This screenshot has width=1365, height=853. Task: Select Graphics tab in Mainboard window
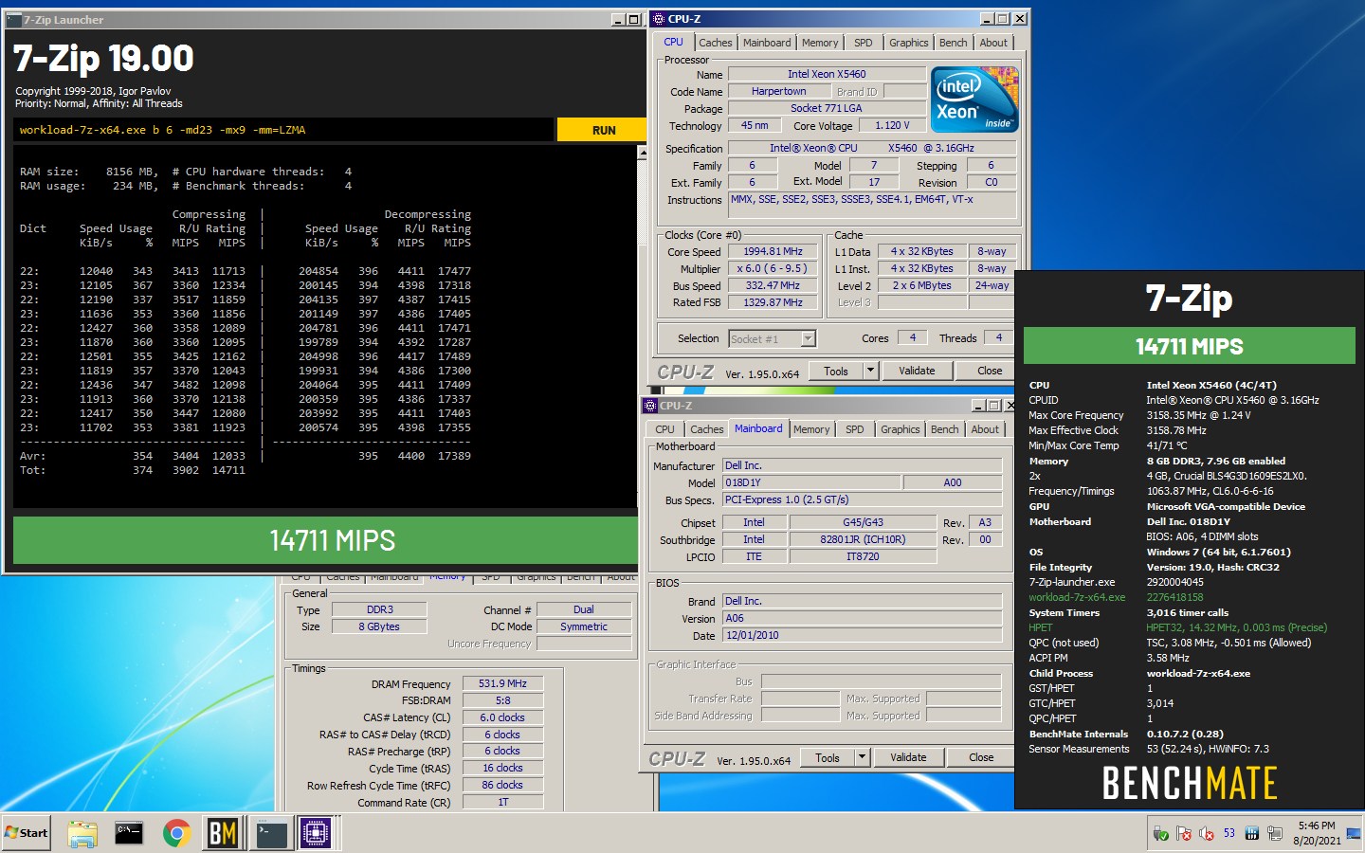tap(900, 429)
